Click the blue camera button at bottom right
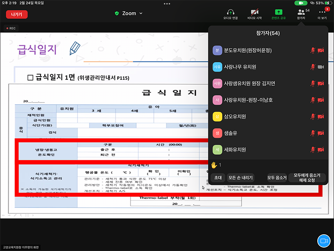This screenshot has width=334, height=251. pos(323,240)
